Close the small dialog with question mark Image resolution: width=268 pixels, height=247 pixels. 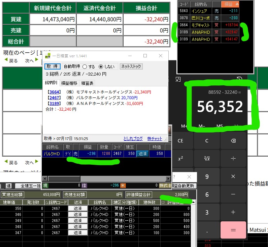[x=189, y=177]
